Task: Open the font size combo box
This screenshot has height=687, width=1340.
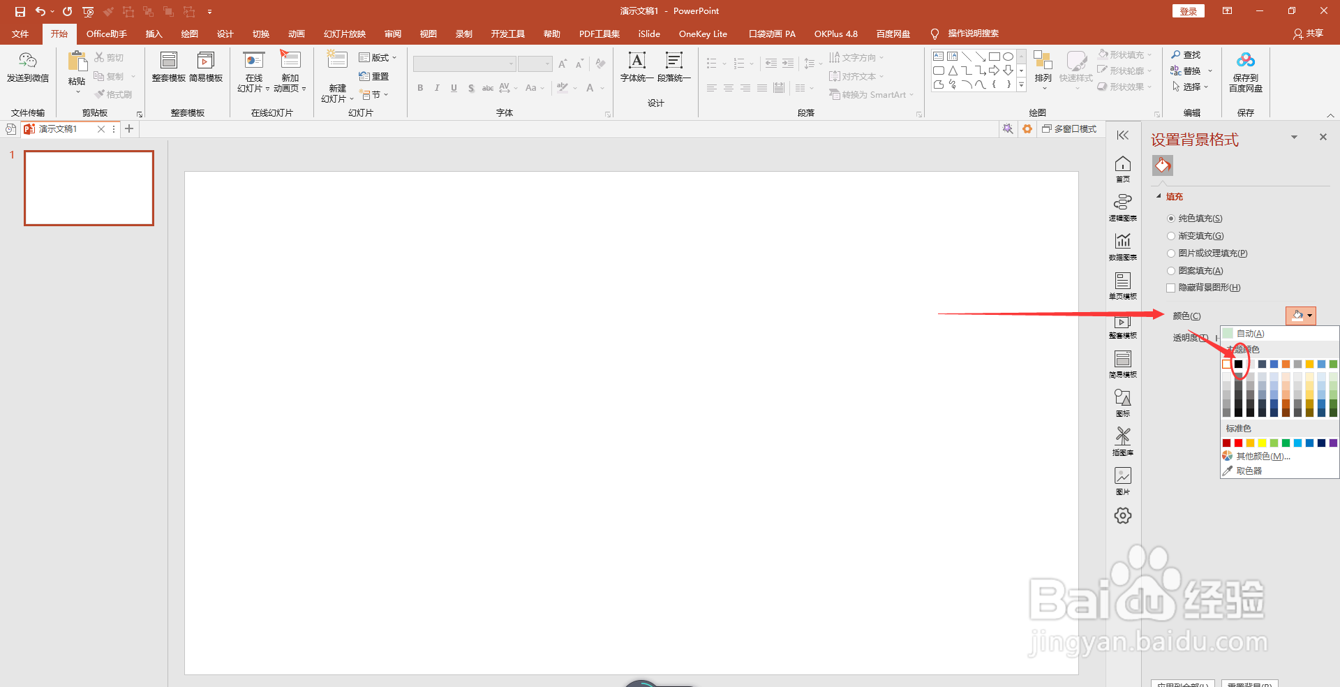Action: click(535, 64)
